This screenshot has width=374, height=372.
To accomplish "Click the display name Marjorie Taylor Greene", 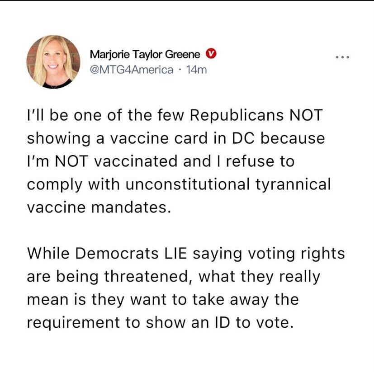I will 144,53.
